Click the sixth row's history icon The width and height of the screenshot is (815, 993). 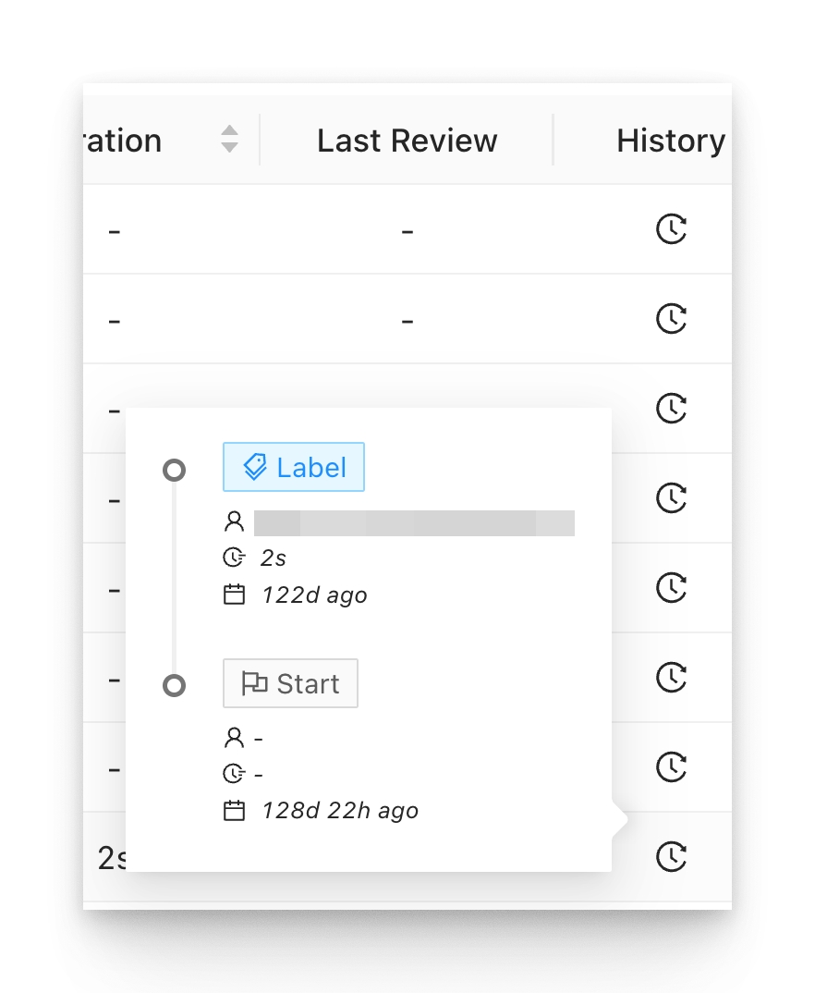[x=671, y=678]
